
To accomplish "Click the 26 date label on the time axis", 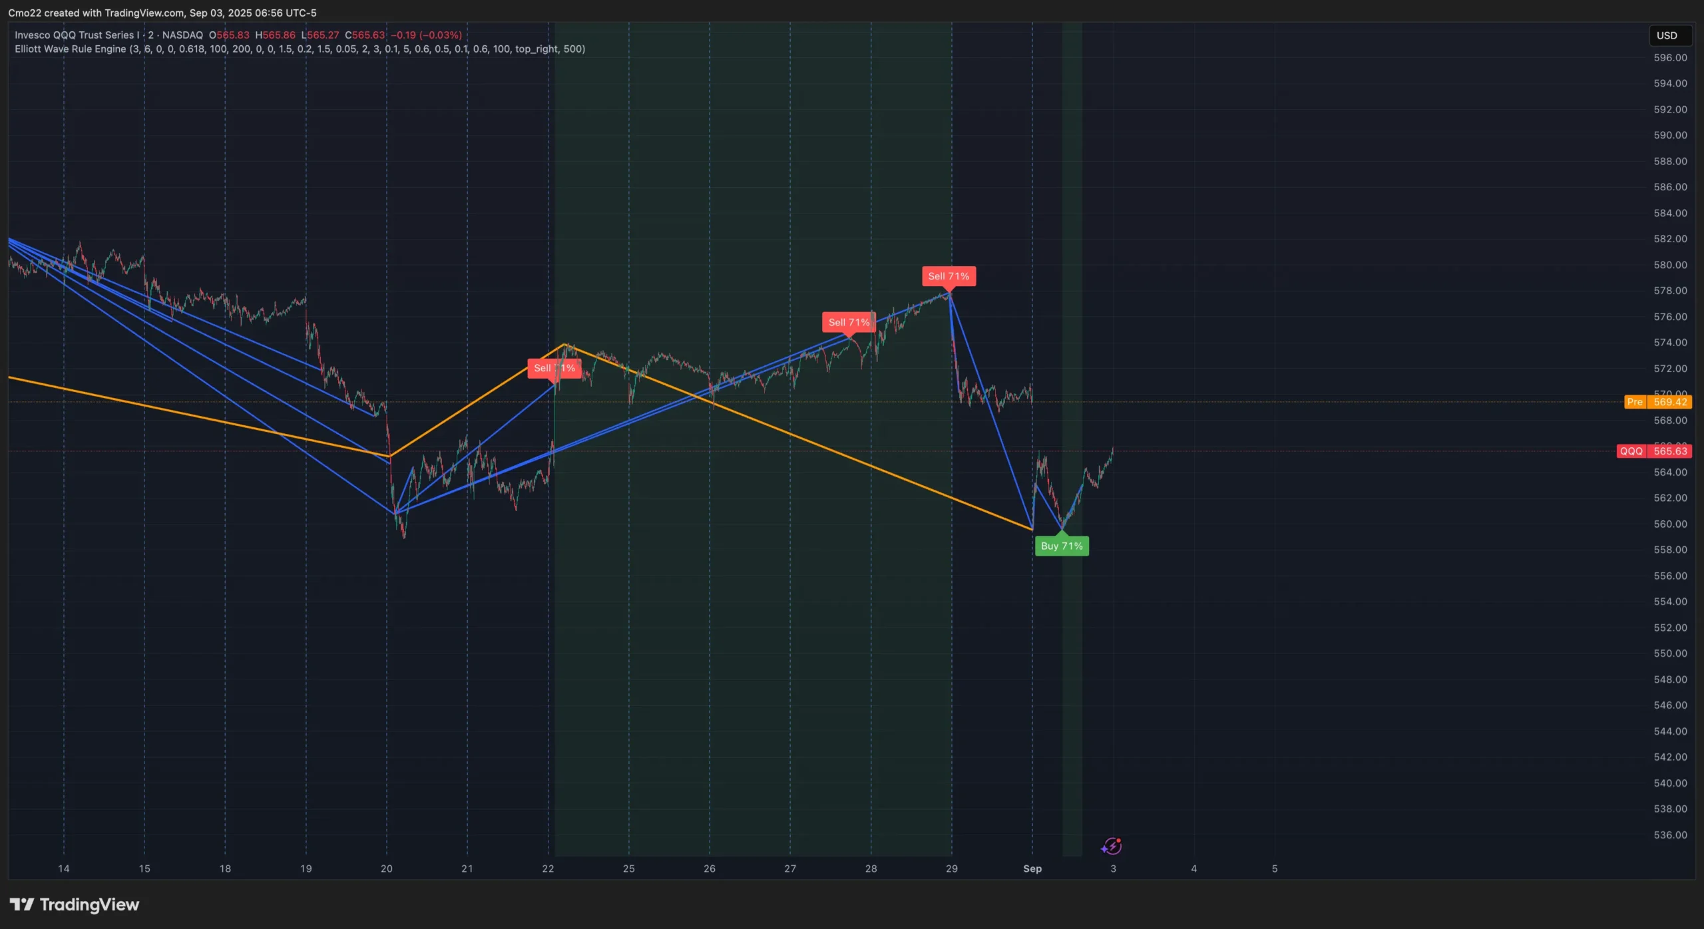I will tap(710, 868).
